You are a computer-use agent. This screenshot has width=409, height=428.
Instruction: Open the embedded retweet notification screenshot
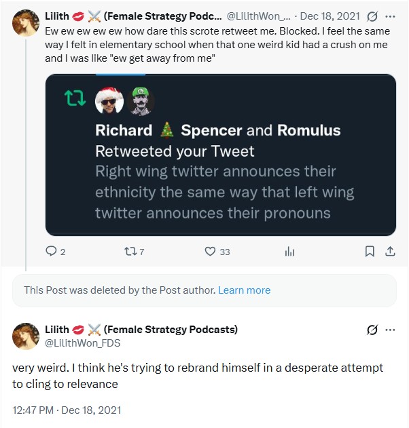coord(220,155)
